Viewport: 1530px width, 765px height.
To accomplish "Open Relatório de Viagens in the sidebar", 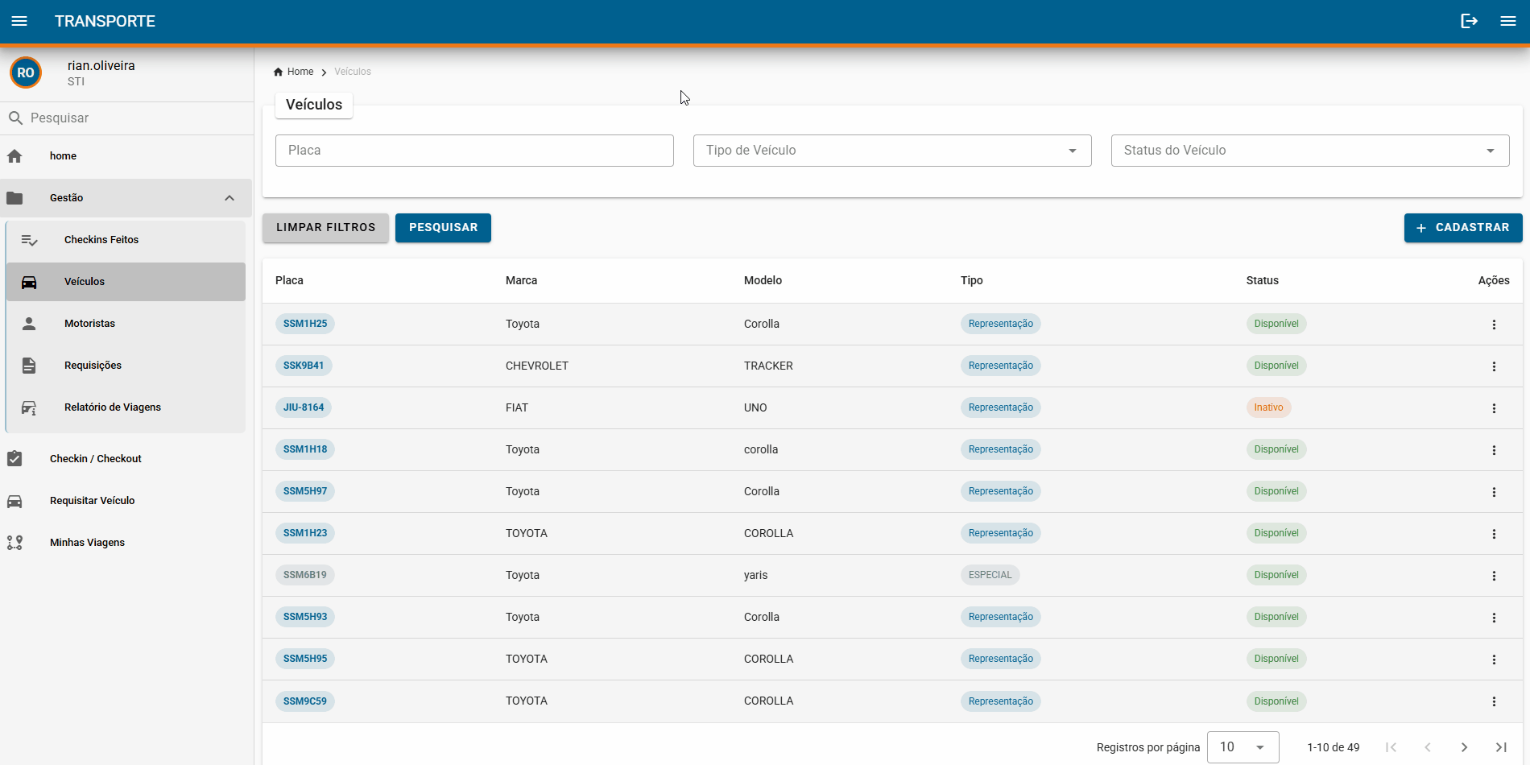I will click(x=126, y=407).
